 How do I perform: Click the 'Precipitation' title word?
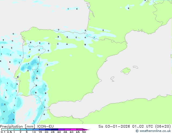pyautogui.click(x=11, y=126)
